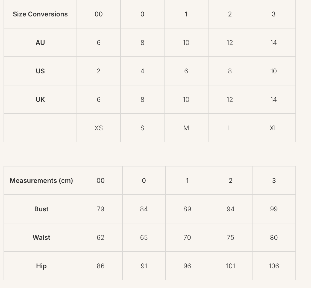Screen dimensions: 311x288
Task: Select the UK row label
Action: 40,100
